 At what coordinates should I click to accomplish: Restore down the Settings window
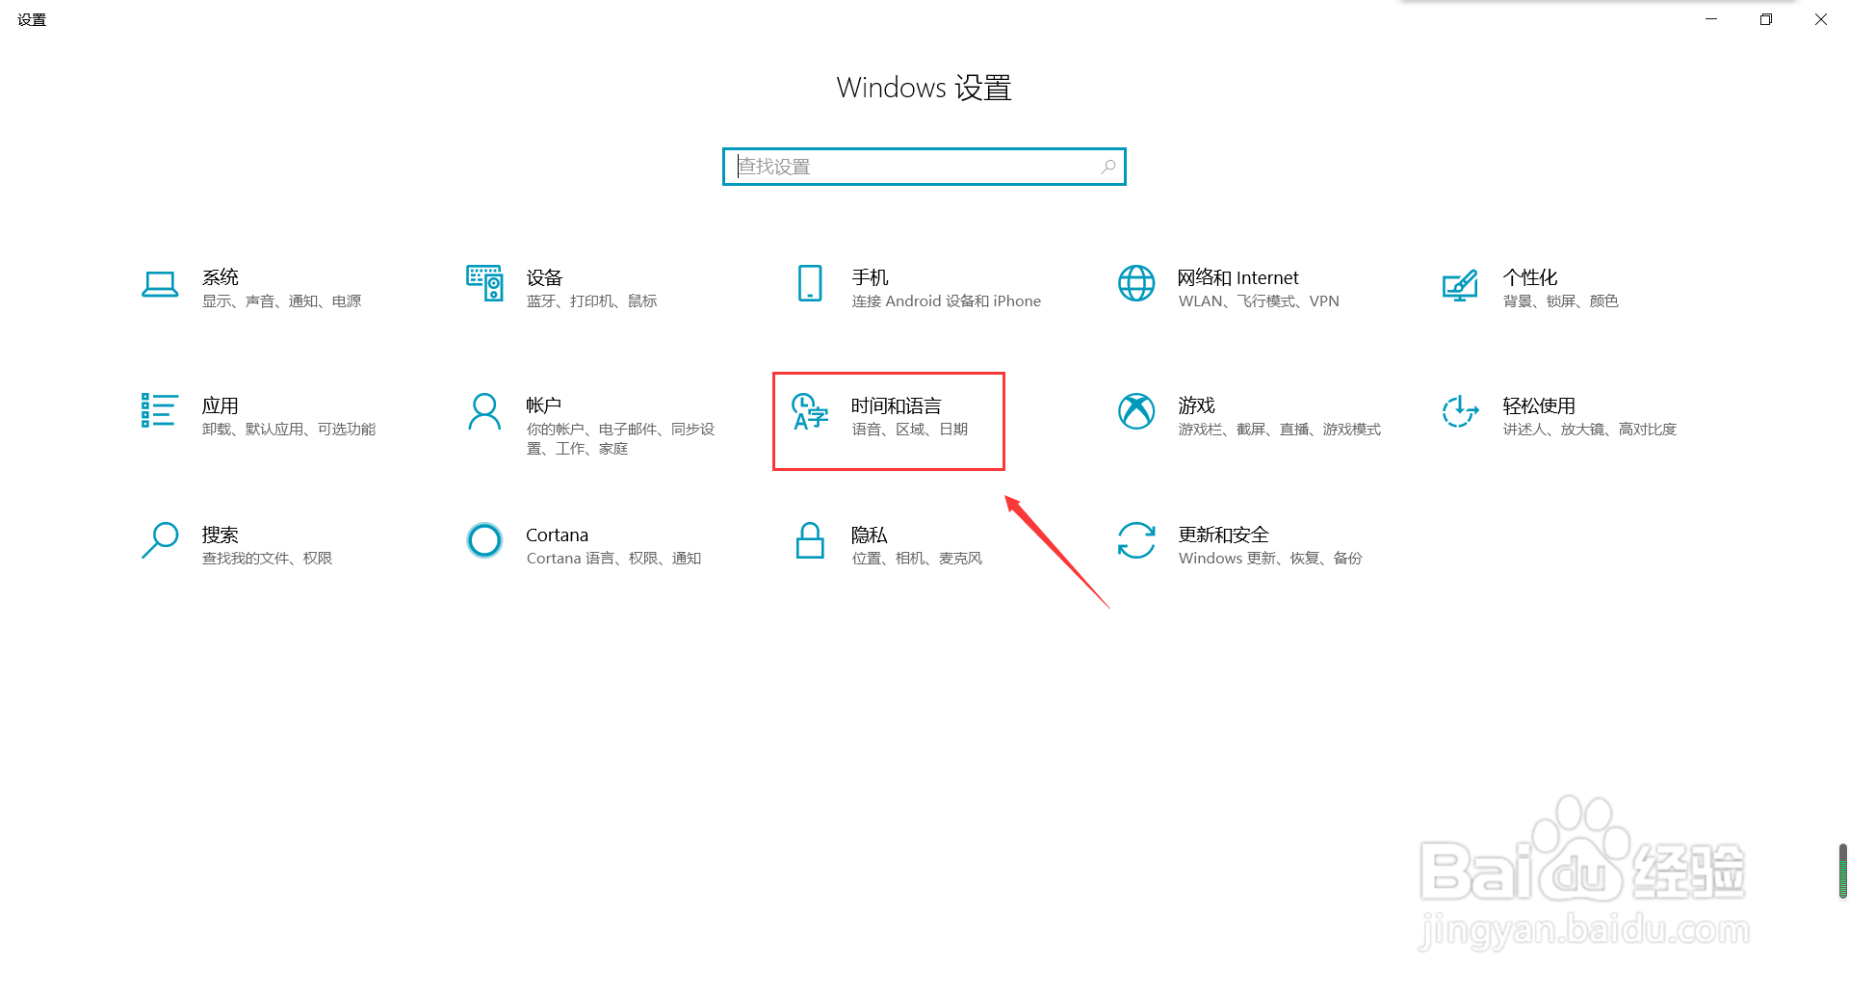1765,19
